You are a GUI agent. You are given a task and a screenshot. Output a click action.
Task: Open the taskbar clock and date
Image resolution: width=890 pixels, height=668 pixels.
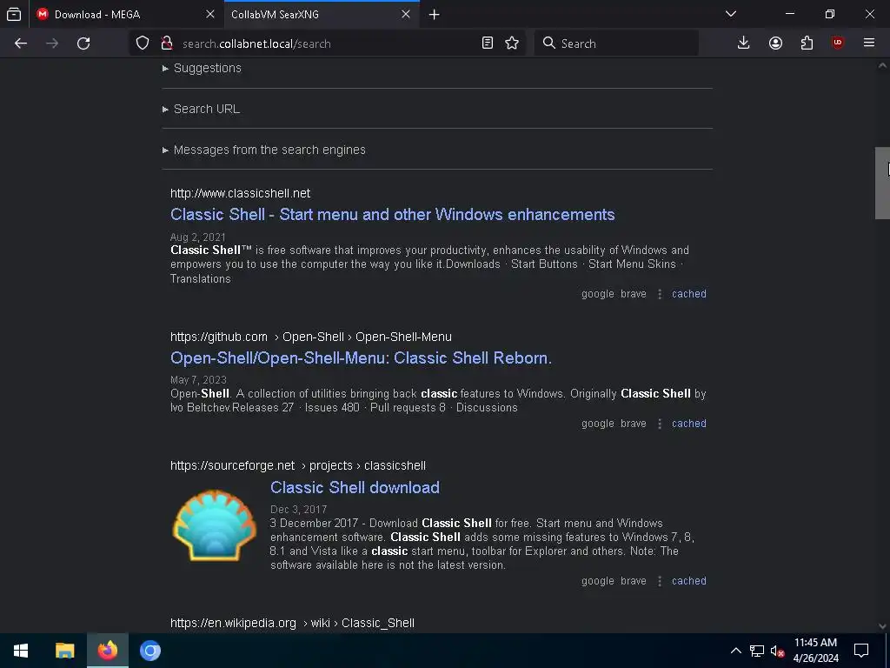(815, 651)
